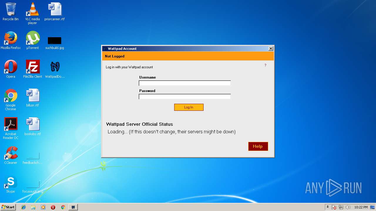Open FileZilla Client desktop shortcut
Screen dimensions: 376x211
33,69
